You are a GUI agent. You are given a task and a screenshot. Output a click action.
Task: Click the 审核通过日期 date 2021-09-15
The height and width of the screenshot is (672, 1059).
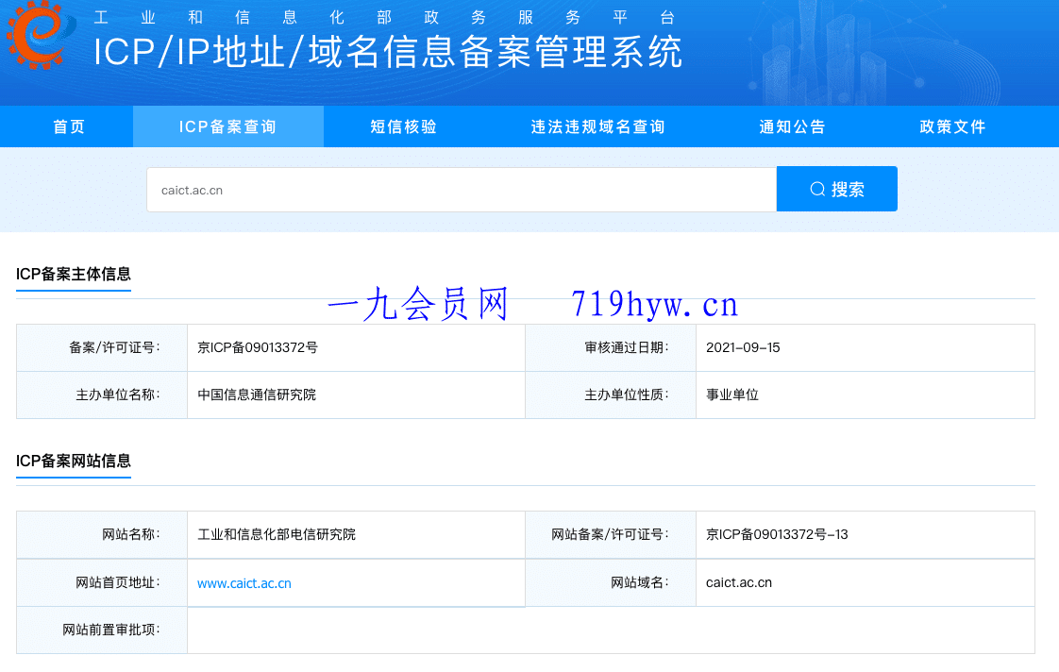point(744,347)
